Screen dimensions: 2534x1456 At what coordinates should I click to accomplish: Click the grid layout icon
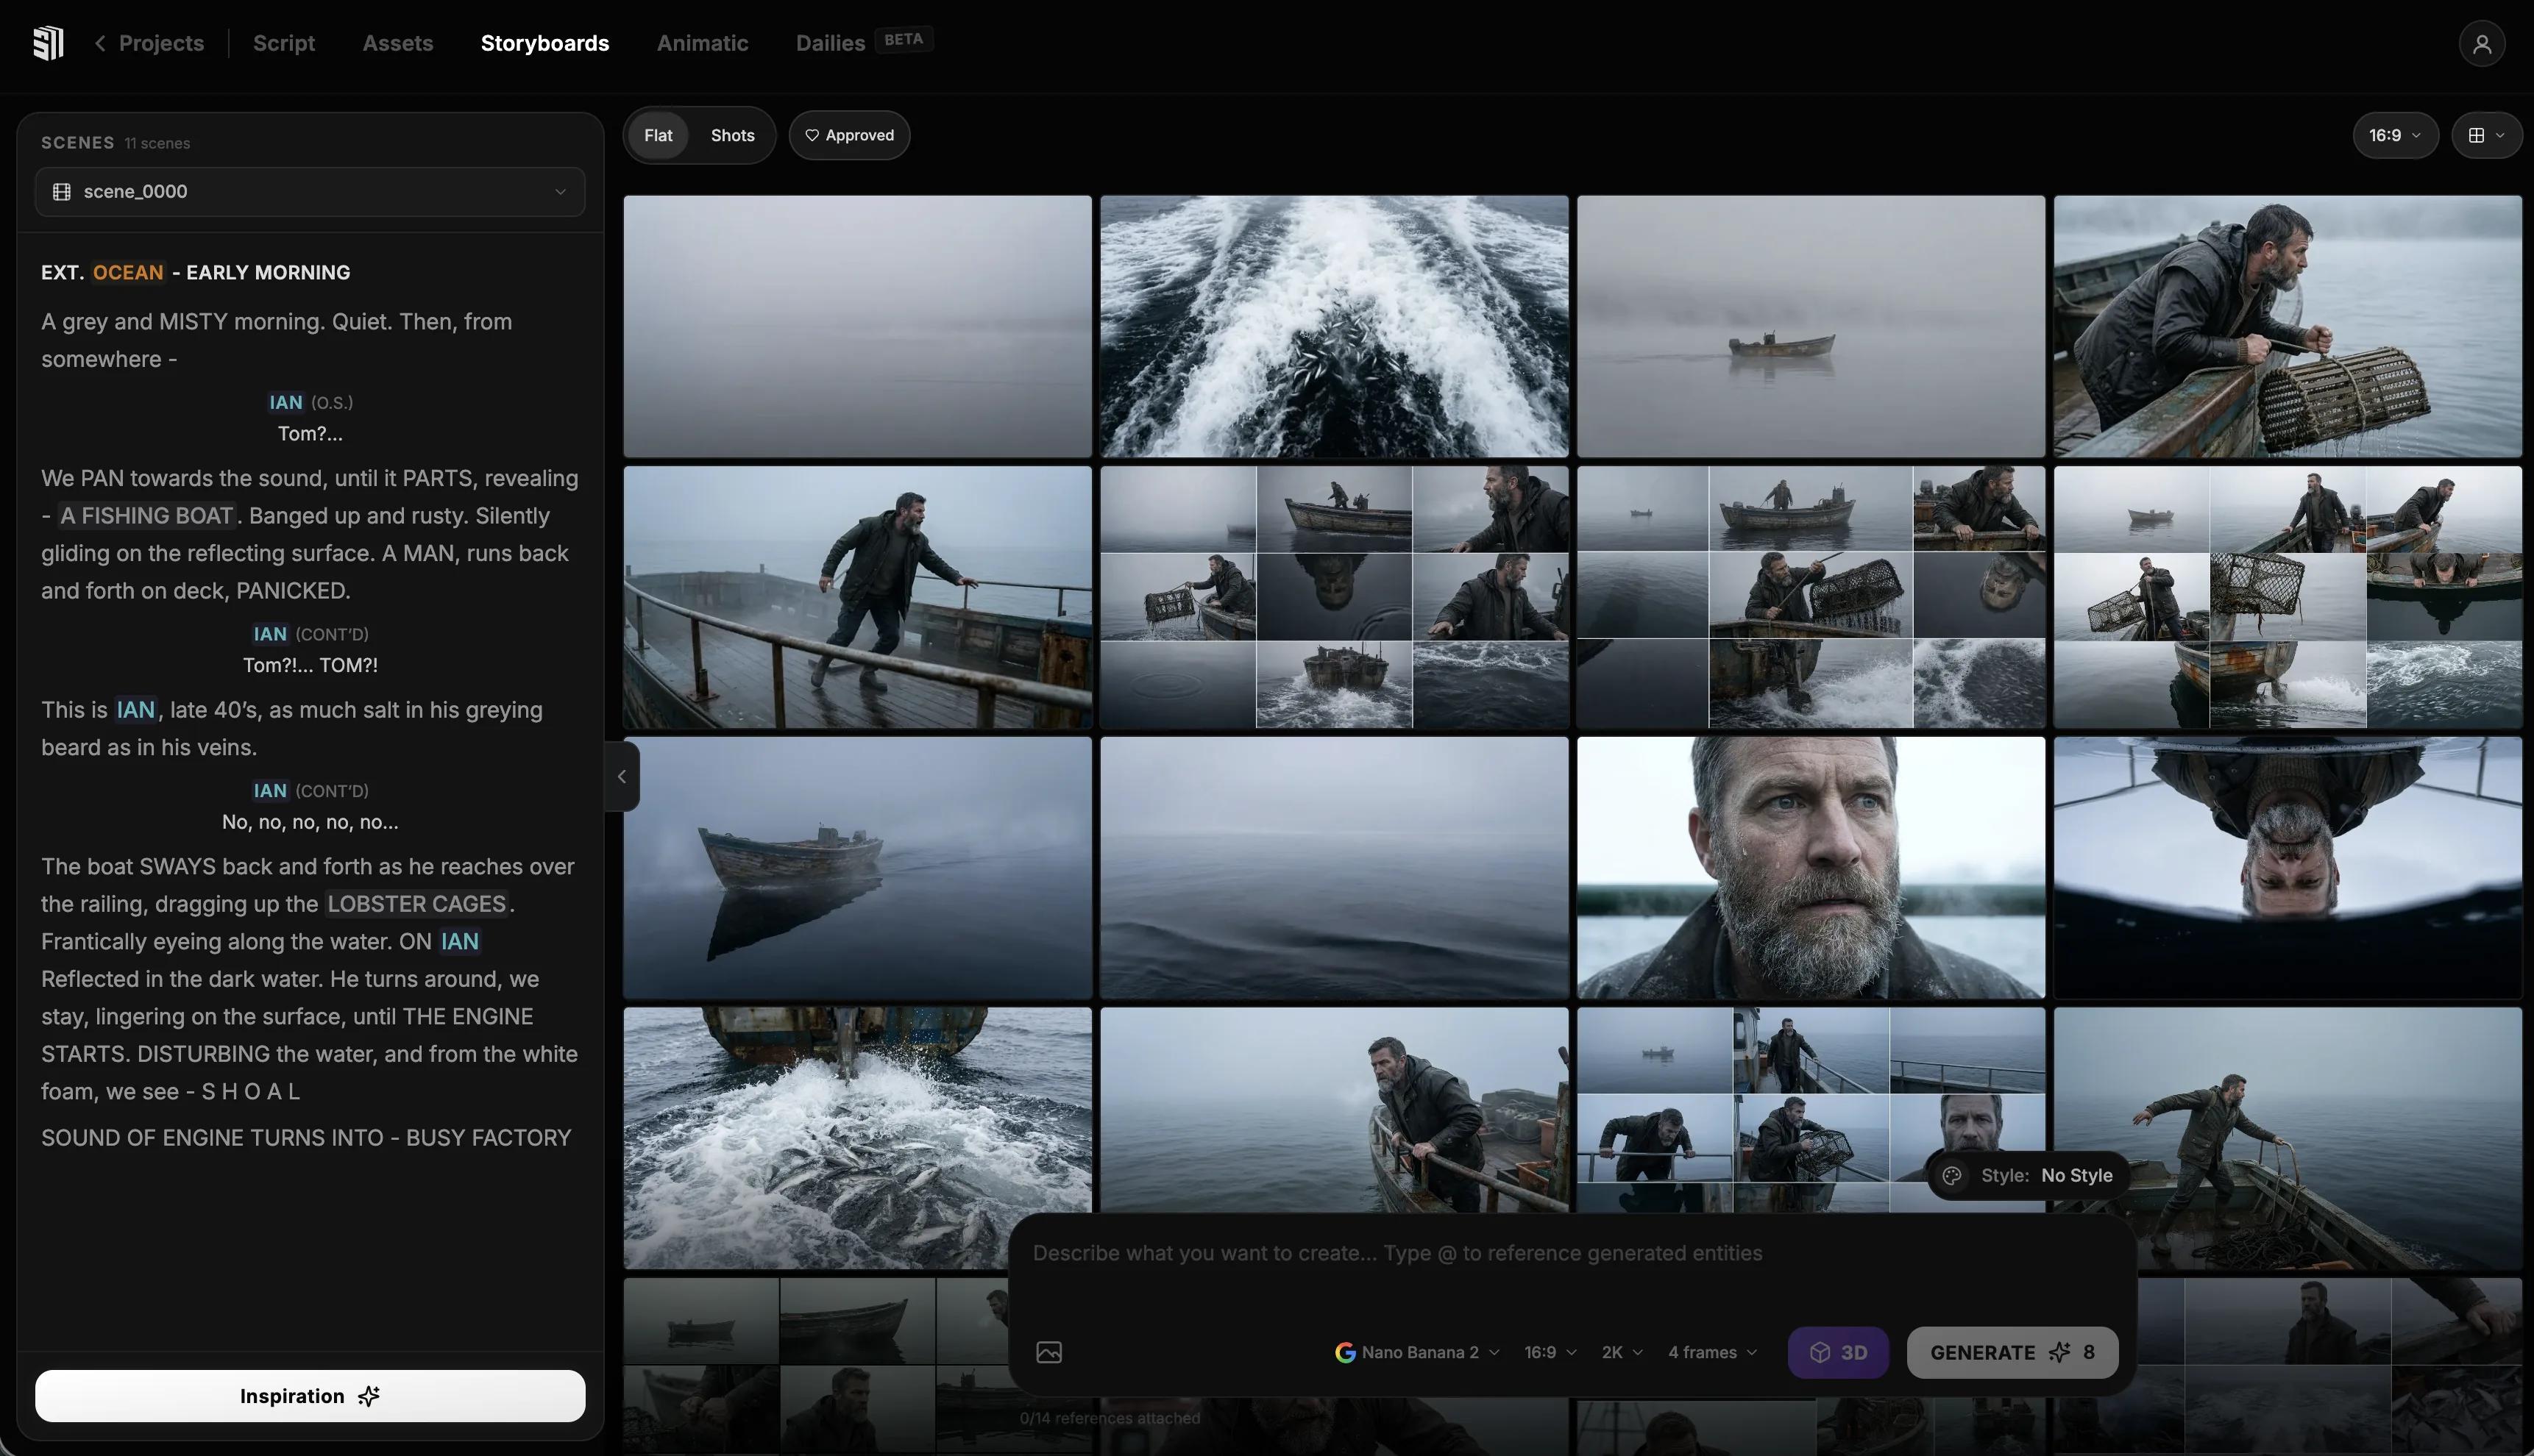pyautogui.click(x=2476, y=135)
